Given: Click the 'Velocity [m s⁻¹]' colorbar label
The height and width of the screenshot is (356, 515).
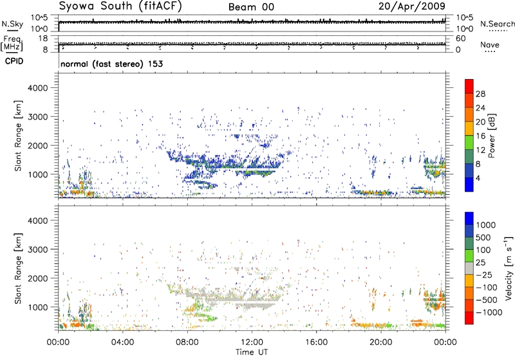Looking at the screenshot, I should 509,268.
